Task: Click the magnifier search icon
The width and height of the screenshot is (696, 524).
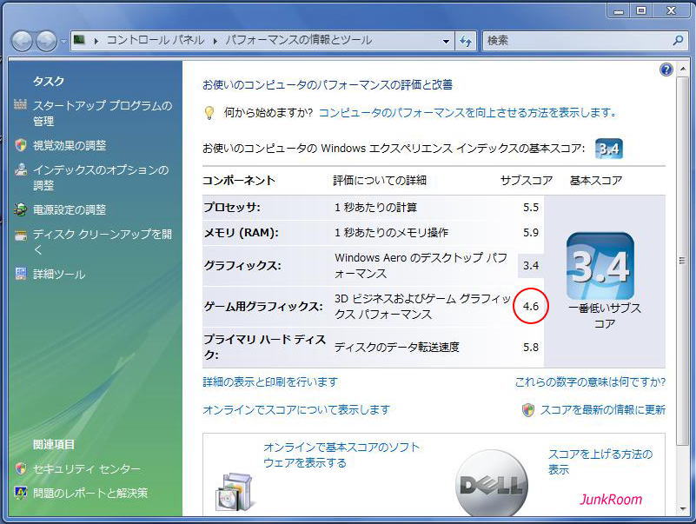Action: click(x=678, y=41)
